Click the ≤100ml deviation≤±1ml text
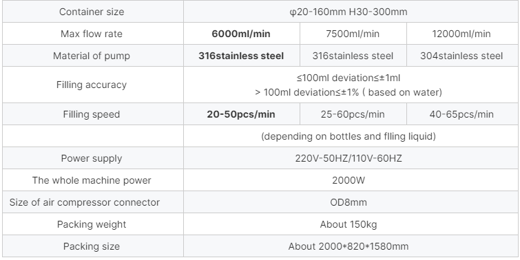520x260 pixels. pyautogui.click(x=349, y=78)
